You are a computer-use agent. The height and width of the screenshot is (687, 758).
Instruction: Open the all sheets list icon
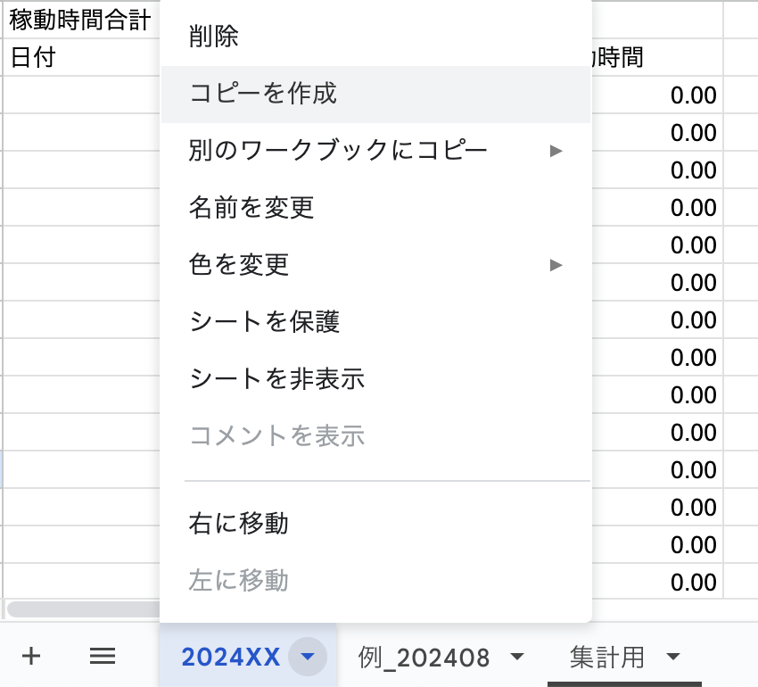click(x=103, y=657)
